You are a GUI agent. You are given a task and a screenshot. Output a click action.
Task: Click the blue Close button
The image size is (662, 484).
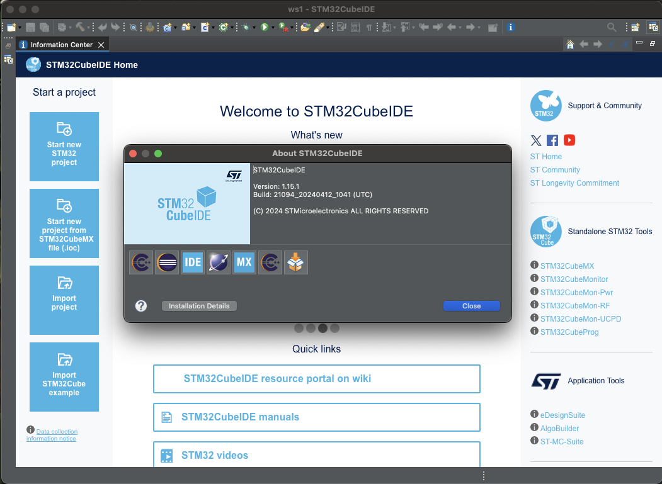(472, 306)
